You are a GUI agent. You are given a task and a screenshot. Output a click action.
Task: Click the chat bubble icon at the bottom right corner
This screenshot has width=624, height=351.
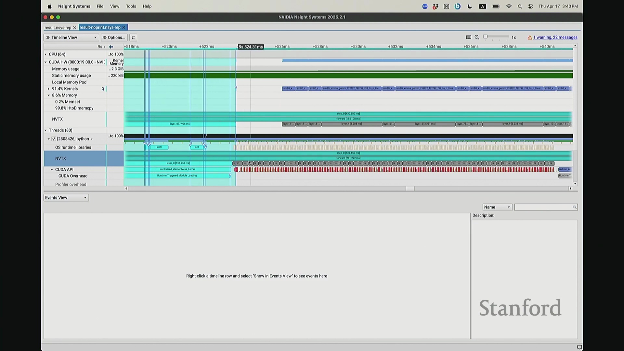click(x=579, y=347)
